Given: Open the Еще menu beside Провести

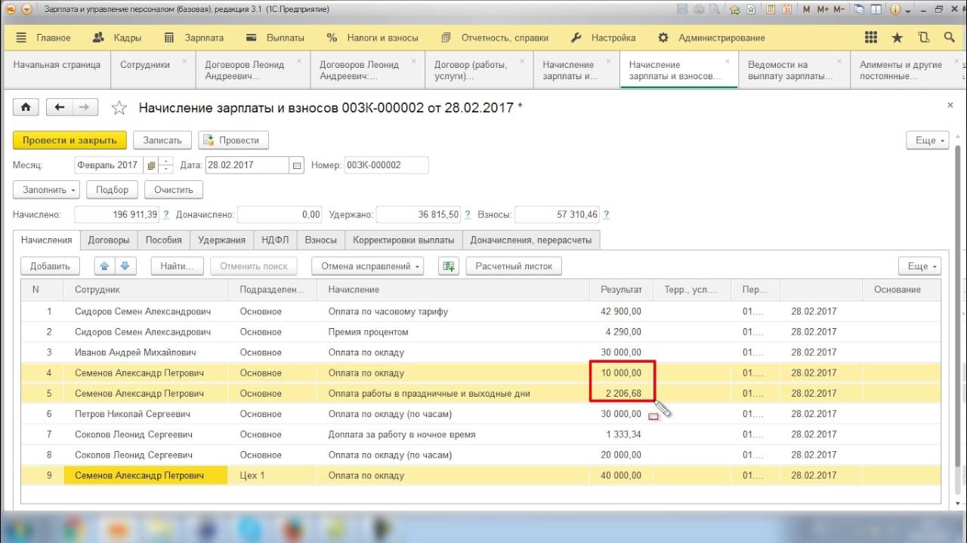Looking at the screenshot, I should click(927, 140).
